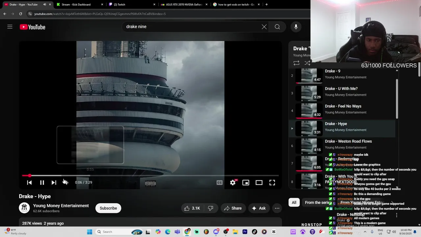Subscribe to Young Money Entertainment
The width and height of the screenshot is (421, 237).
coord(108,208)
